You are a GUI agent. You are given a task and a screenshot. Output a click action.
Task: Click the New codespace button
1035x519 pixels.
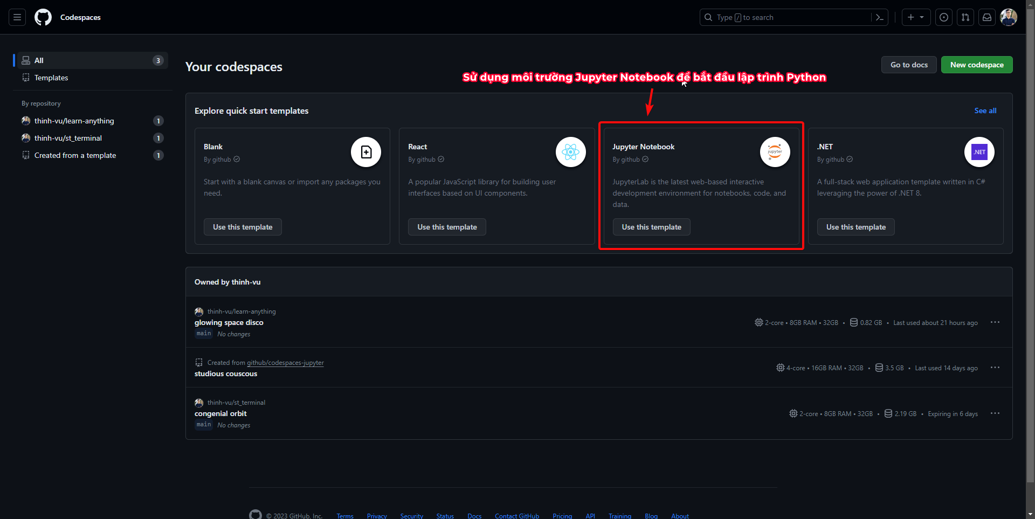coord(977,65)
